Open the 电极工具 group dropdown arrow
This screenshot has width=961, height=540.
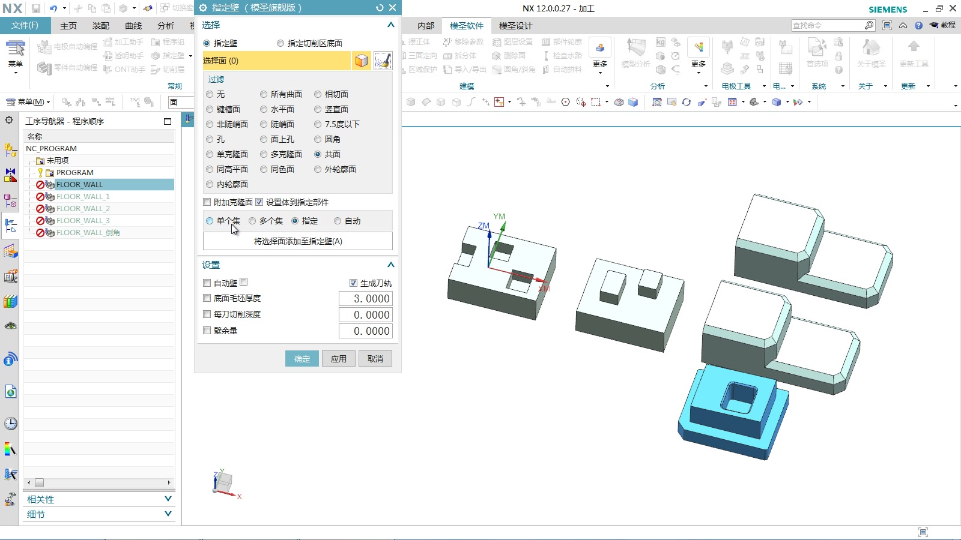pos(764,86)
